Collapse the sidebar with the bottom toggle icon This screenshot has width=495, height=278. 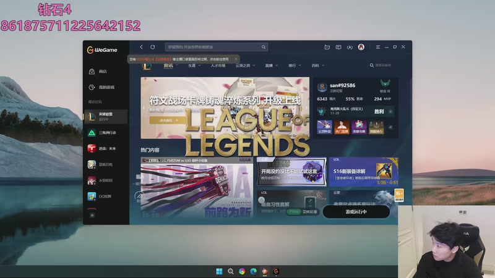pyautogui.click(x=92, y=215)
